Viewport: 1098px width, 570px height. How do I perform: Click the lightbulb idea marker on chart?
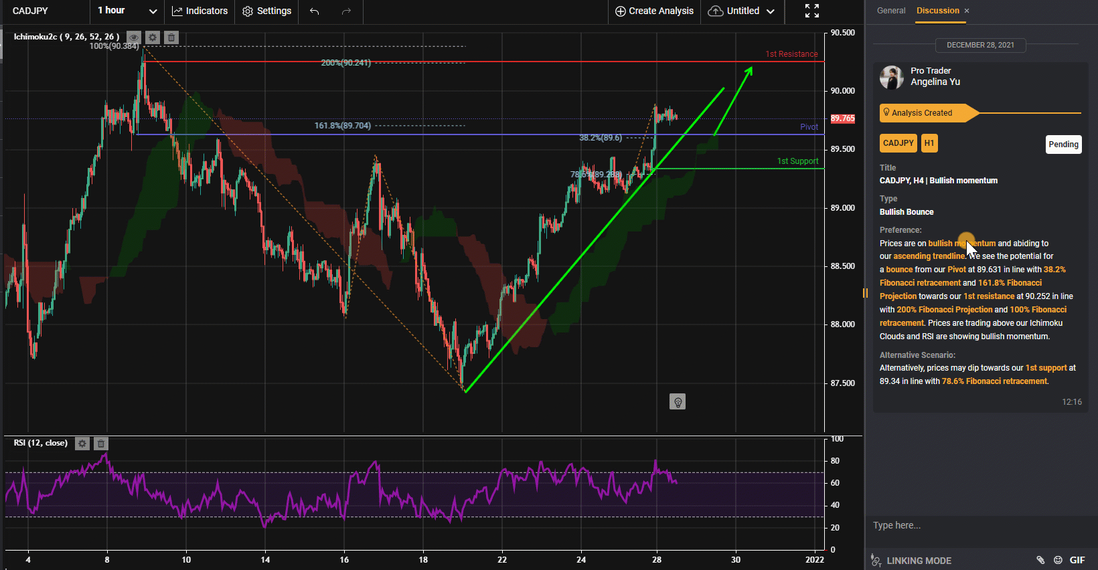pyautogui.click(x=678, y=401)
